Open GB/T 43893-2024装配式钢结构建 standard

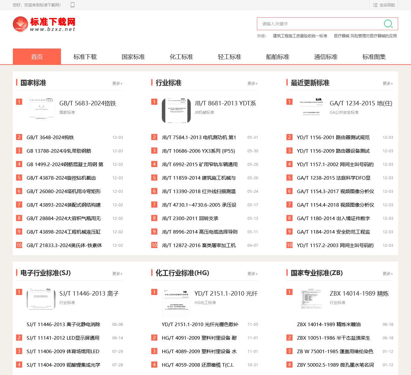click(x=64, y=205)
